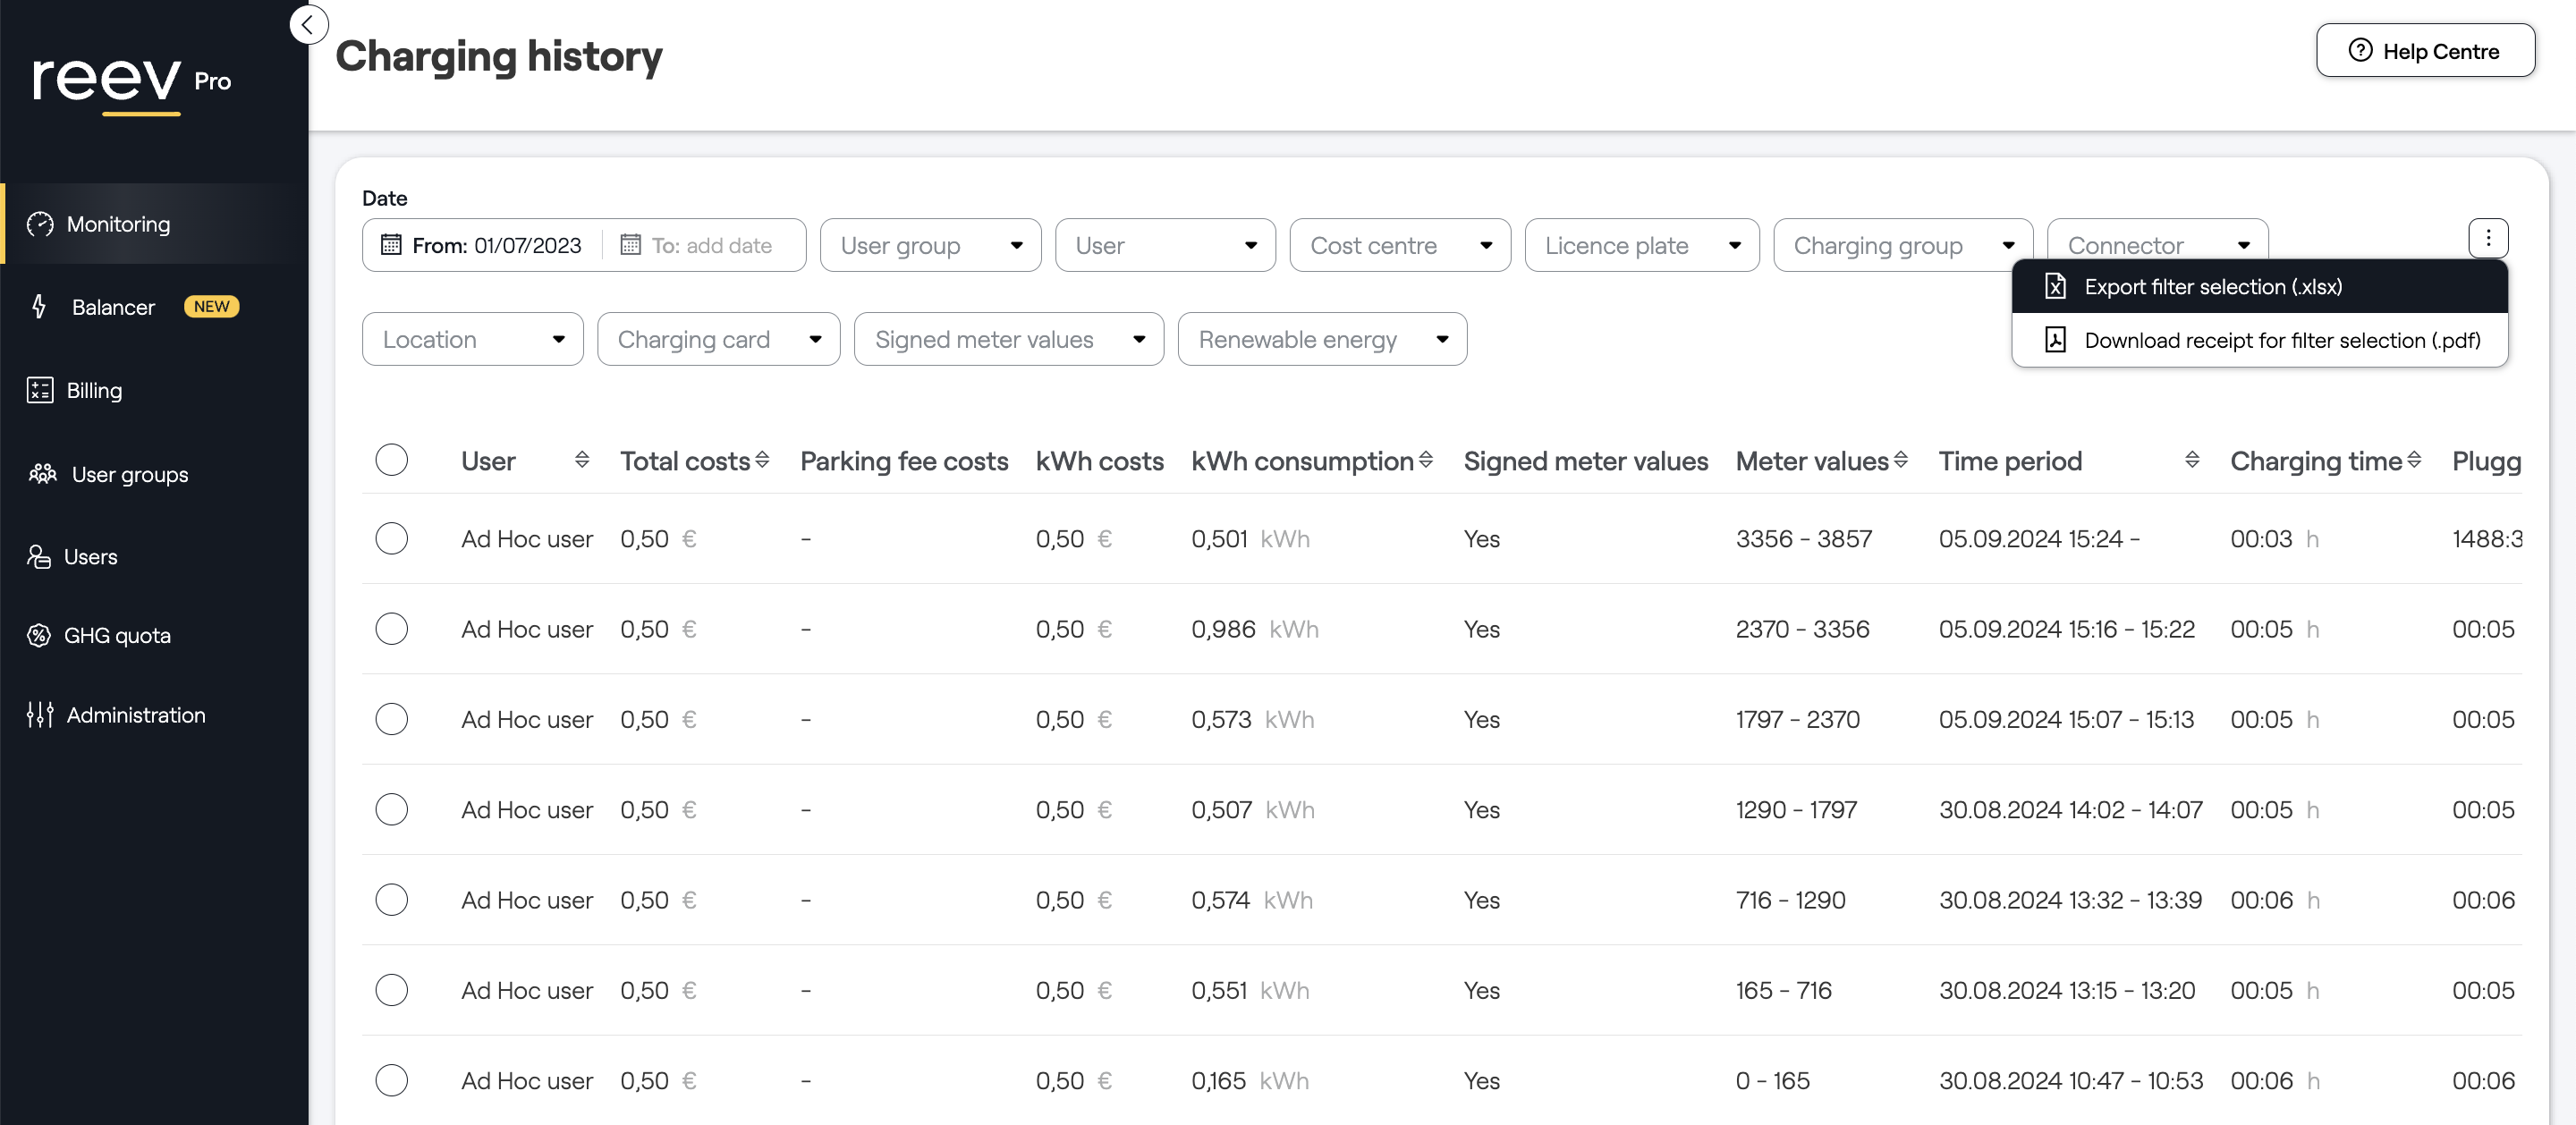Sort by Charging time column

click(x=2413, y=460)
